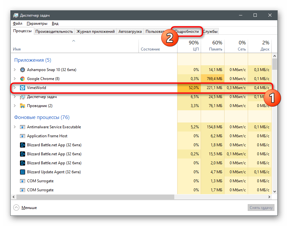This screenshot has width=288, height=226.
Task: Expand the Проводник (2) process group
Action: click(15, 106)
